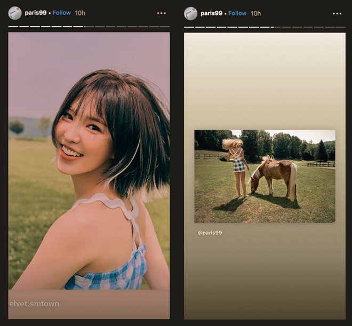This screenshot has height=326, width=352.
Task: Open three-dot options menu on left story
Action: coord(161,13)
